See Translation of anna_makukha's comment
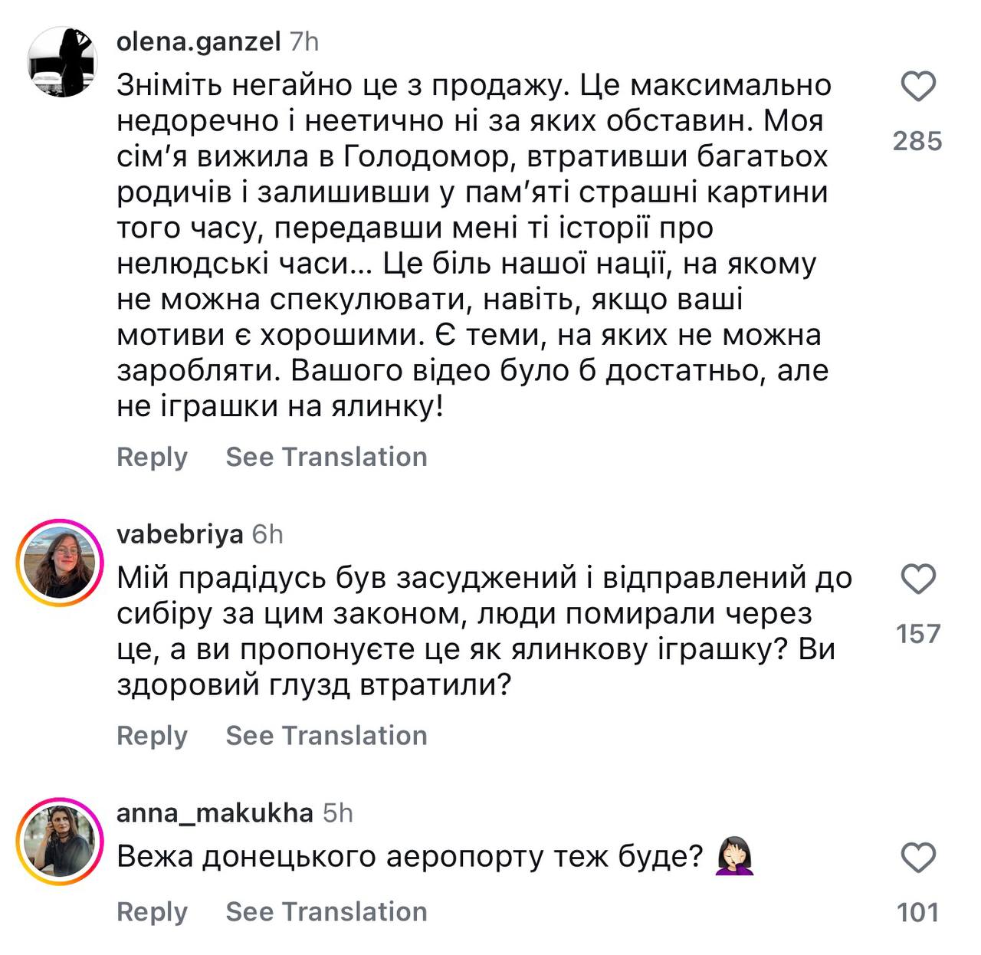Image resolution: width=981 pixels, height=955 pixels. click(x=326, y=911)
